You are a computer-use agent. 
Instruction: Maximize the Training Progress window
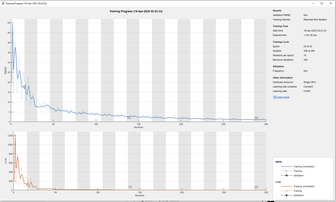pos(322,3)
